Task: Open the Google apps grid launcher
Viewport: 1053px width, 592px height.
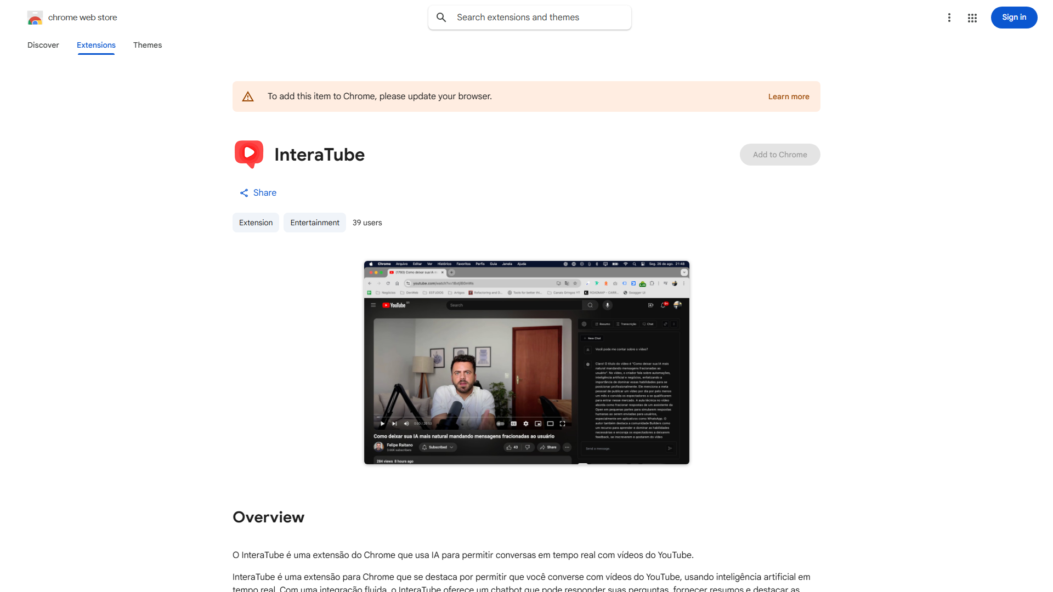Action: (972, 18)
